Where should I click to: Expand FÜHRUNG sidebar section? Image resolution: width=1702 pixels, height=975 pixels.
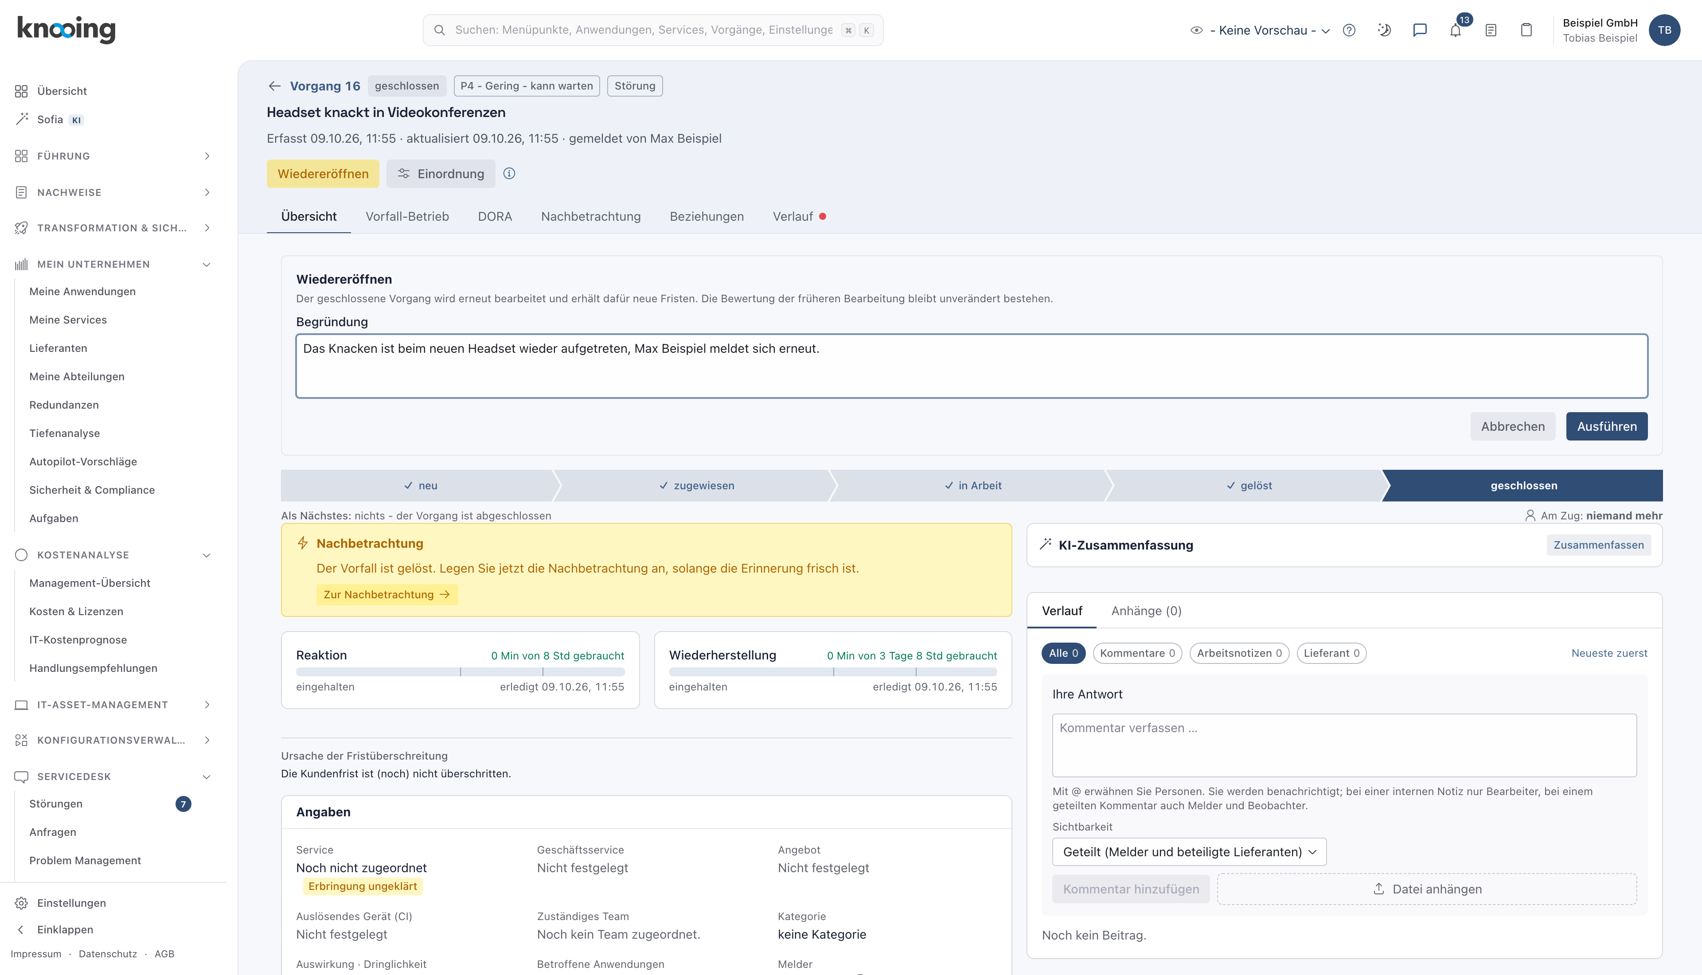(113, 156)
